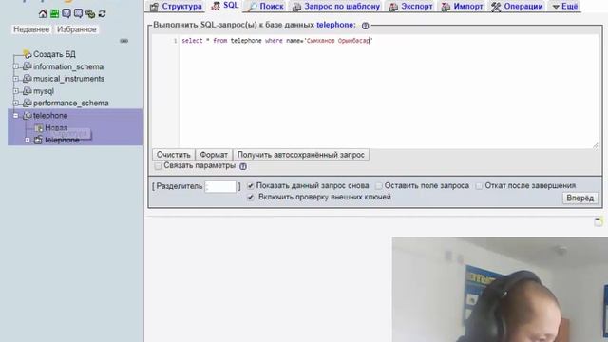Click telephone database link in heading

334,25
